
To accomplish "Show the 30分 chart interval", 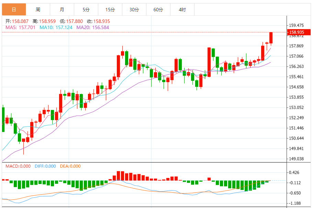I will [x=134, y=10].
